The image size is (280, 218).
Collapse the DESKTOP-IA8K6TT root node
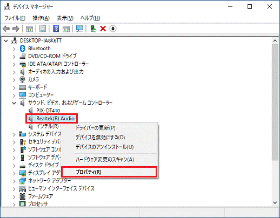(x=6, y=41)
